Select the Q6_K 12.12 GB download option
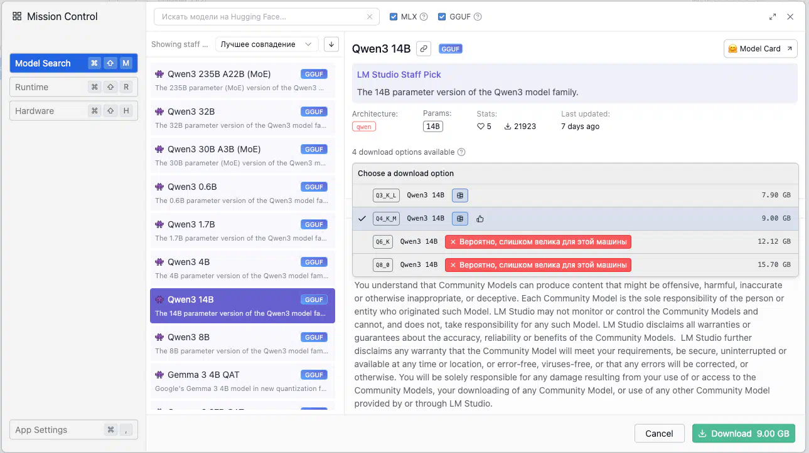This screenshot has height=453, width=809. coord(575,242)
